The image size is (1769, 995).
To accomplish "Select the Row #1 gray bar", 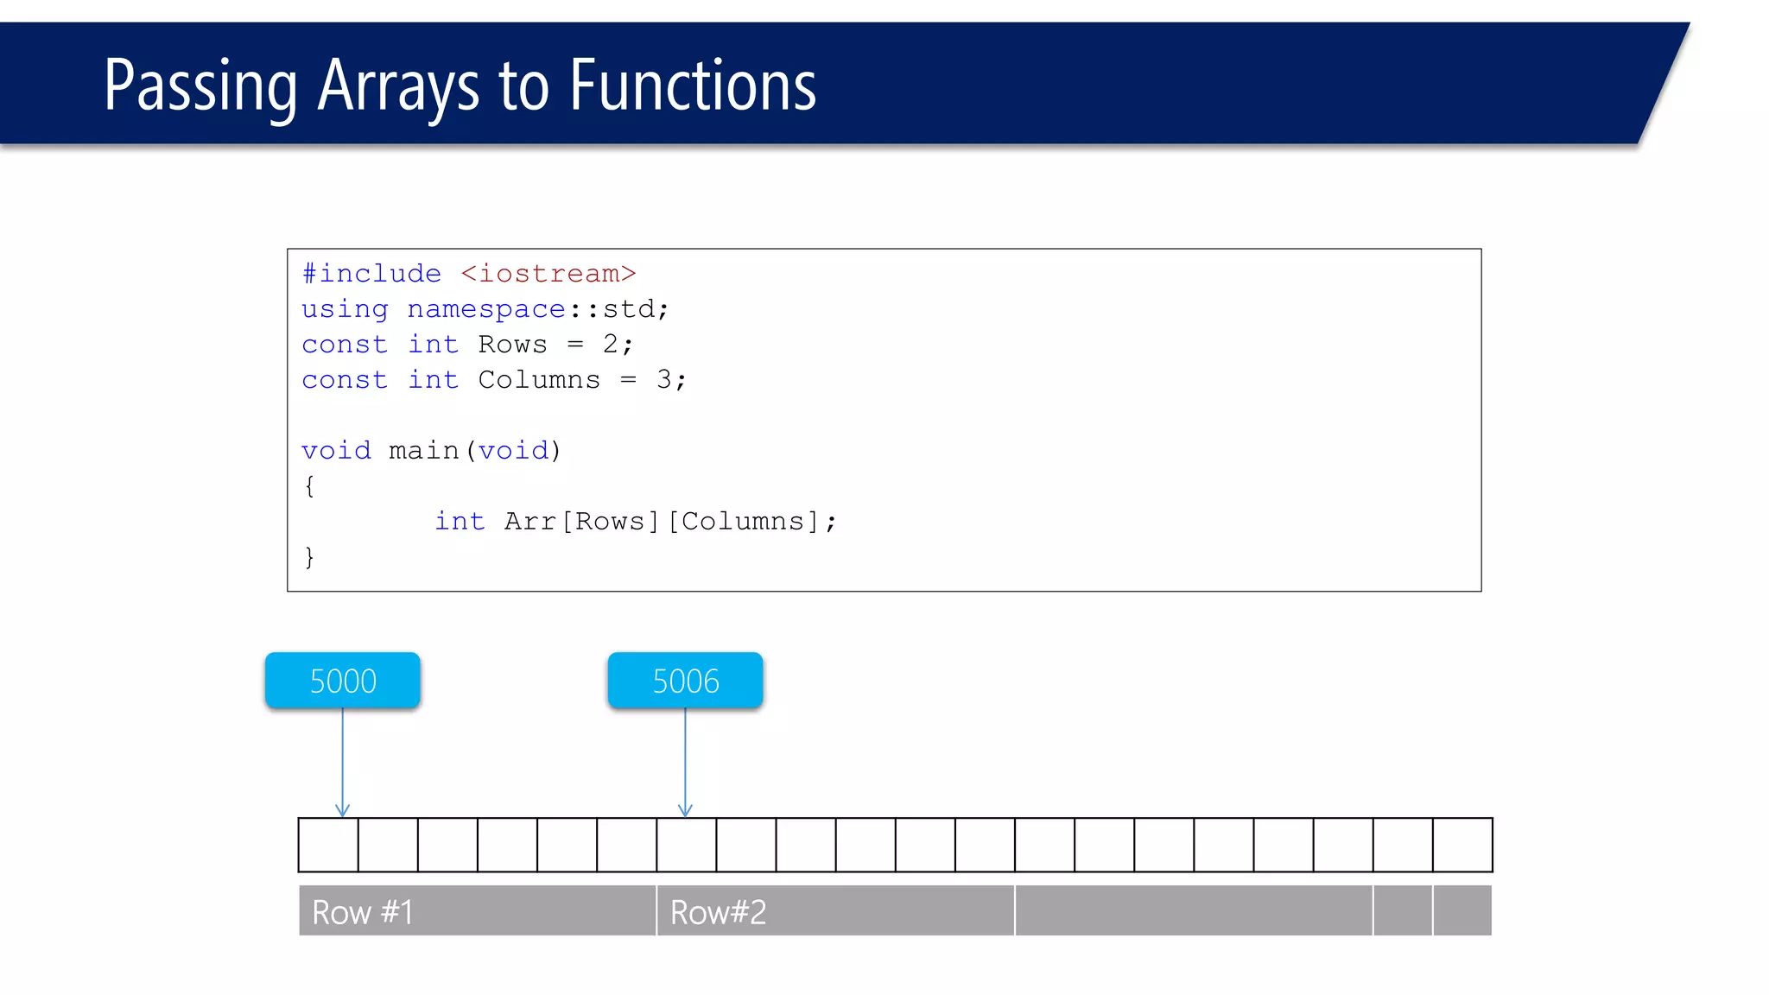I will (x=477, y=911).
